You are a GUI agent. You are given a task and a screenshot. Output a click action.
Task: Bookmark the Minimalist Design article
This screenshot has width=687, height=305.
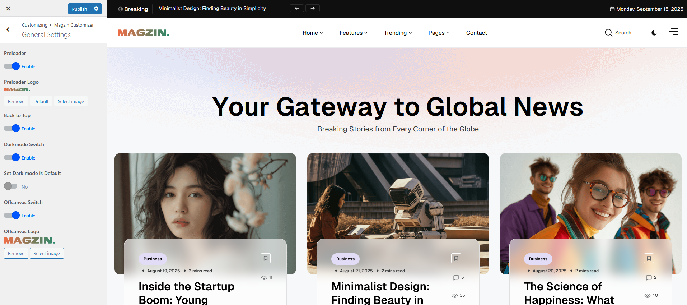point(456,258)
